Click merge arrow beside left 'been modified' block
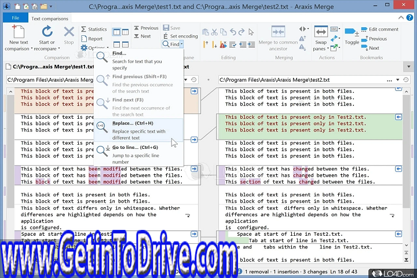The image size is (417, 278). click(x=194, y=169)
